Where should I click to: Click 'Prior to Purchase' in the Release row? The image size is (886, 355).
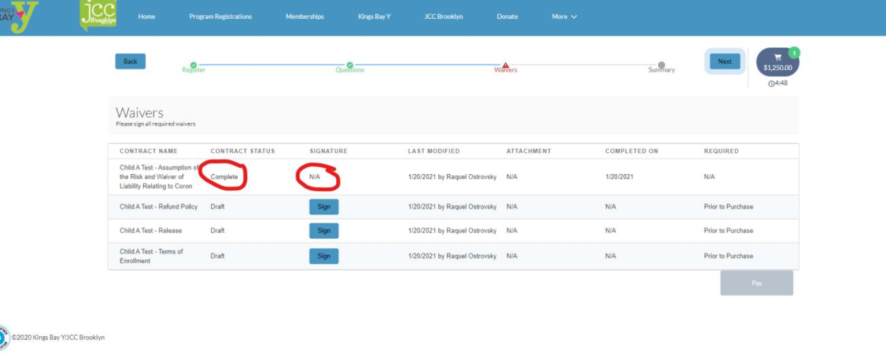(x=728, y=231)
